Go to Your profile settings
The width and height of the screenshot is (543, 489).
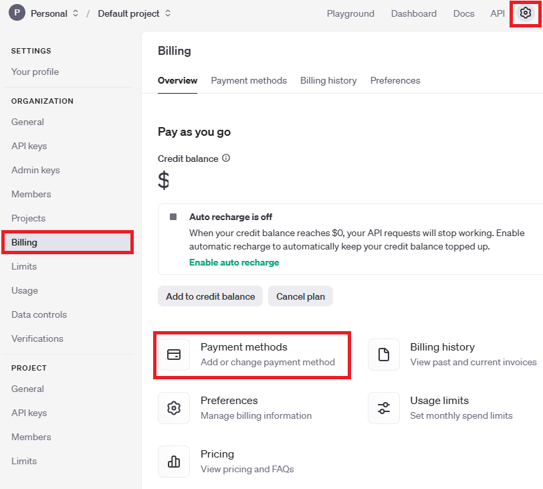click(x=35, y=72)
